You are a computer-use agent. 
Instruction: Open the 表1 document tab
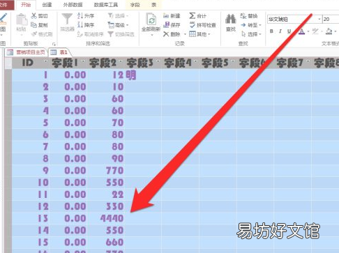click(59, 52)
